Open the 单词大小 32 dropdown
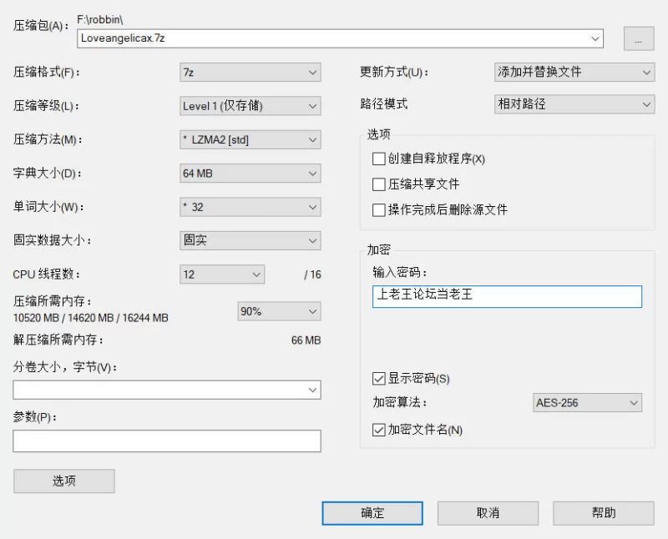This screenshot has width=668, height=539. click(x=250, y=207)
